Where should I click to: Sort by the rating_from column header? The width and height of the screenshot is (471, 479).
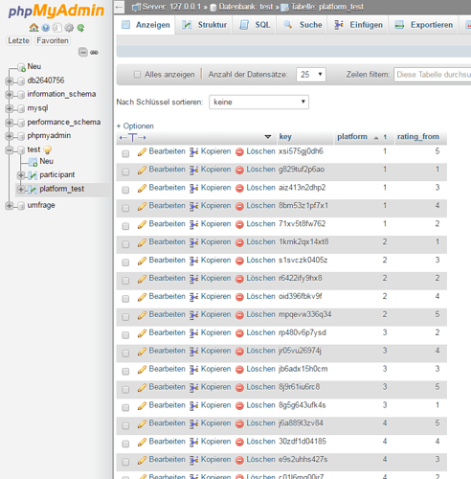(418, 137)
